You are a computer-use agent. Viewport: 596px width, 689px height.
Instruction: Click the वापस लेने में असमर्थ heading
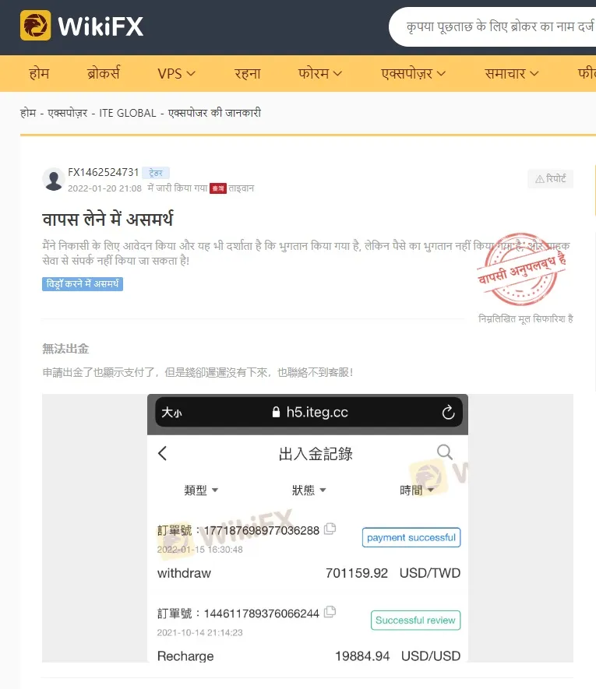tap(108, 219)
